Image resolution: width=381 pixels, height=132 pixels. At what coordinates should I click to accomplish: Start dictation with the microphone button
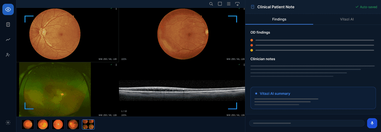point(372,123)
